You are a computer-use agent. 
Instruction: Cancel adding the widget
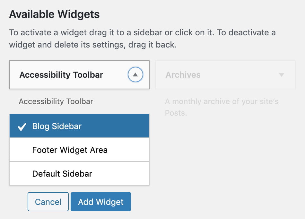pyautogui.click(x=48, y=202)
